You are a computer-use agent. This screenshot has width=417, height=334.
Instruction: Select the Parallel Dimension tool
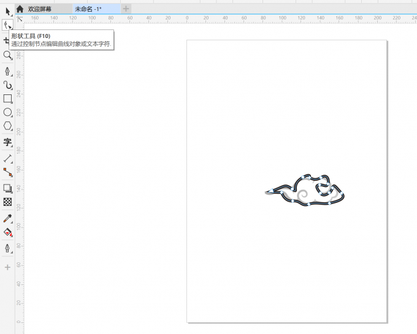pos(7,159)
